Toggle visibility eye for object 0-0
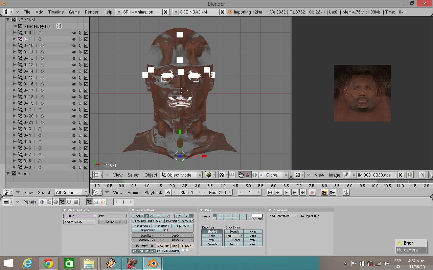This screenshot has height=270, width=433. coord(74,33)
